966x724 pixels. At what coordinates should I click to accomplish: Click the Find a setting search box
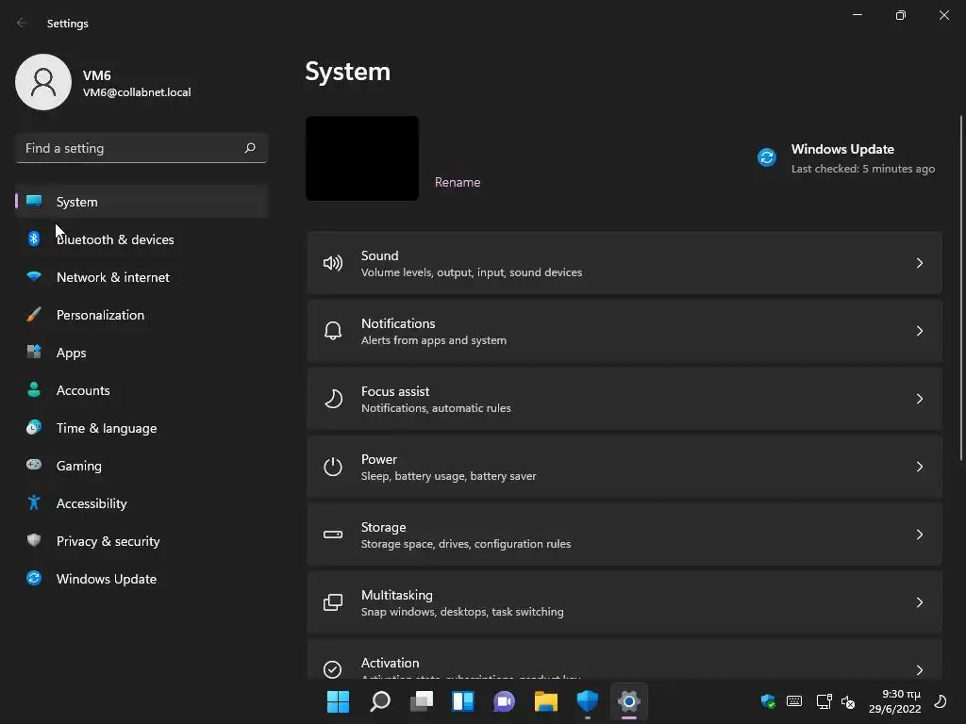(142, 148)
